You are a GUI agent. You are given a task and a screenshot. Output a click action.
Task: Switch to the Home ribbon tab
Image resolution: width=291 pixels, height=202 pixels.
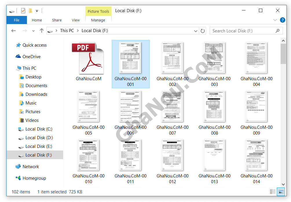click(x=37, y=20)
